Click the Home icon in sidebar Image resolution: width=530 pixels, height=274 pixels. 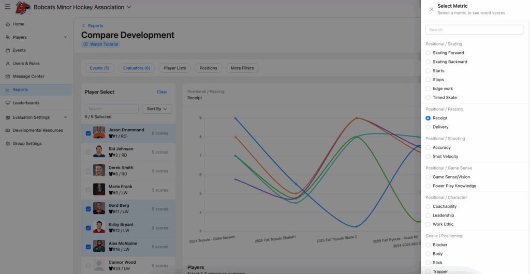tap(8, 24)
